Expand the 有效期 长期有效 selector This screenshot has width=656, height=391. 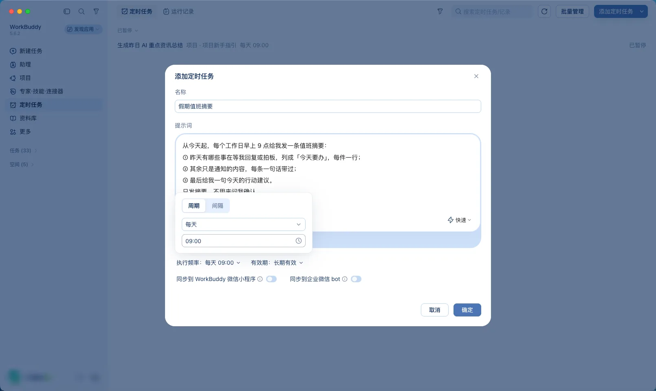[277, 263]
